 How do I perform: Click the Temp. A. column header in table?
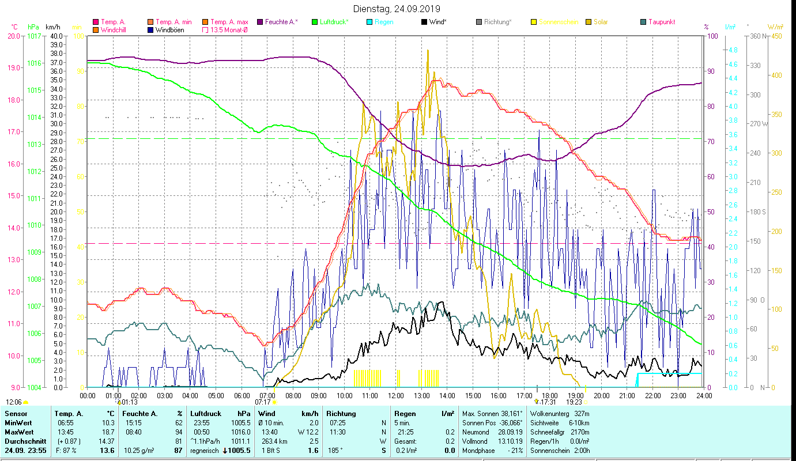pos(69,414)
